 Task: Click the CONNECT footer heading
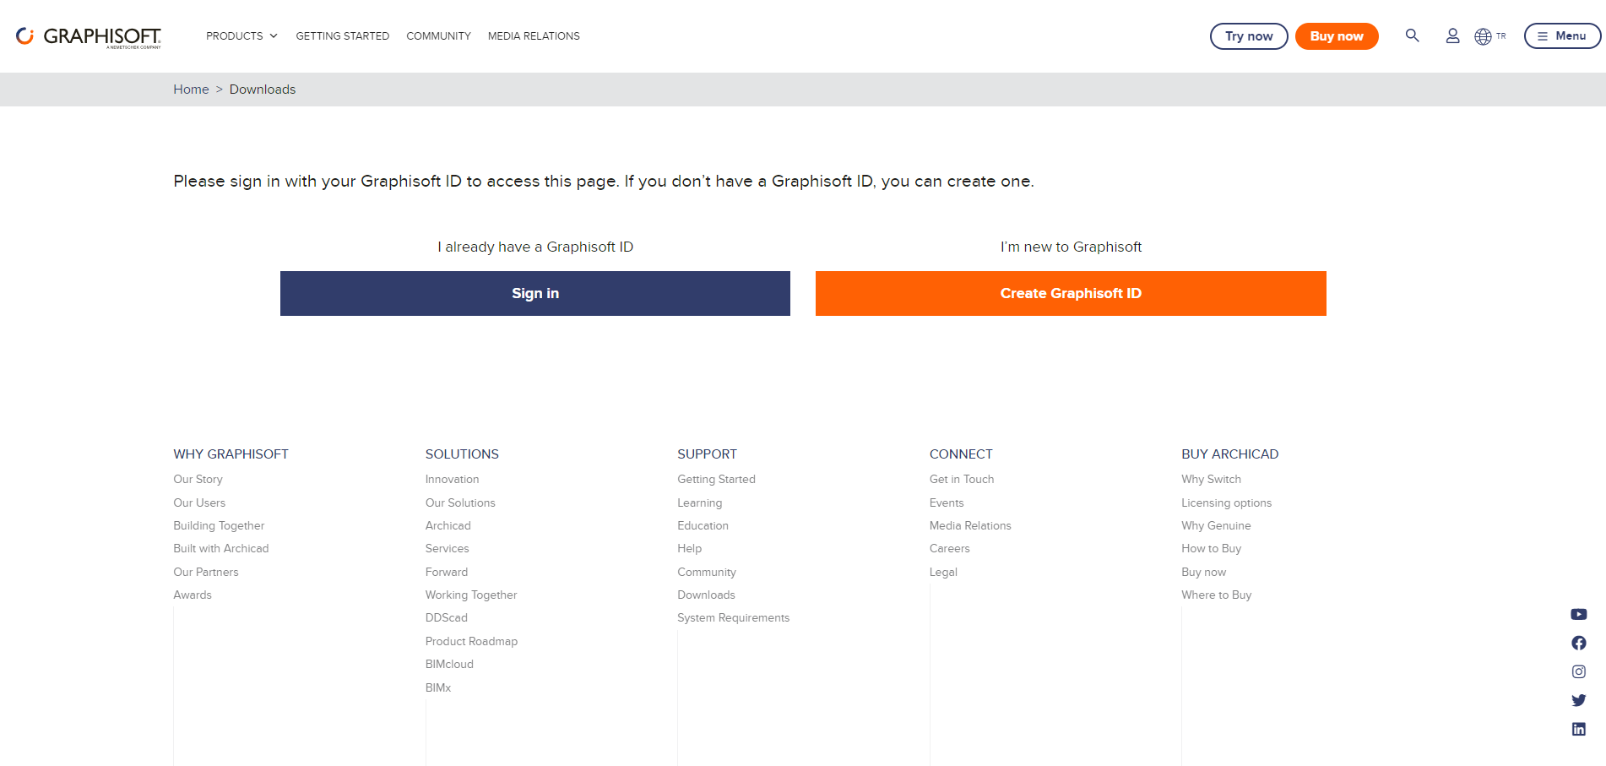click(961, 454)
